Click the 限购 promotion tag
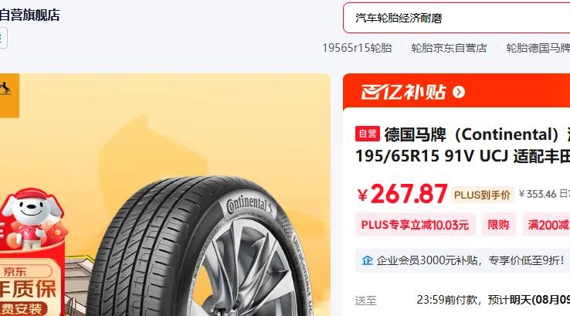 498,225
